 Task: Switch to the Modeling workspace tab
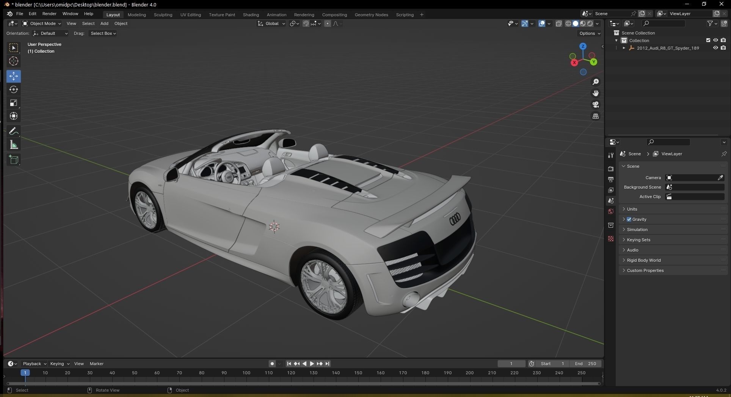[136, 15]
